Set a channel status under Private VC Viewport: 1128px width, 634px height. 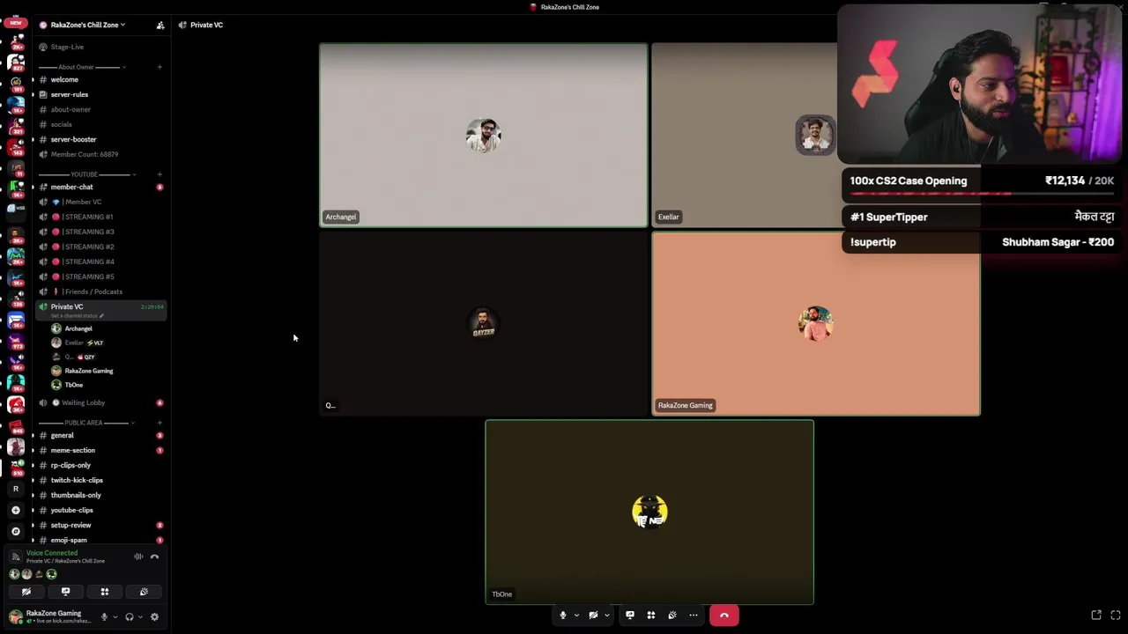tap(78, 315)
